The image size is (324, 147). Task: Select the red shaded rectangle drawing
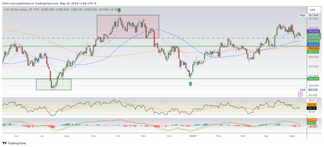128,26
